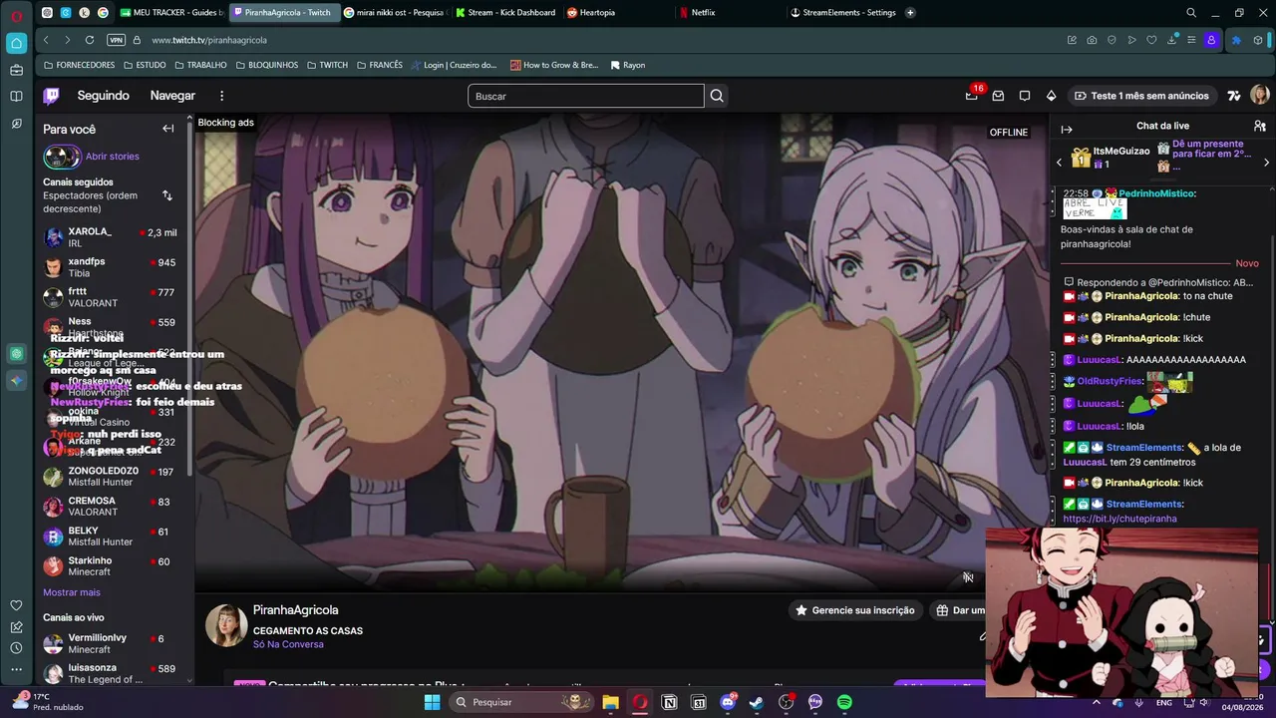Show next gift leaderboard entry

(1267, 163)
